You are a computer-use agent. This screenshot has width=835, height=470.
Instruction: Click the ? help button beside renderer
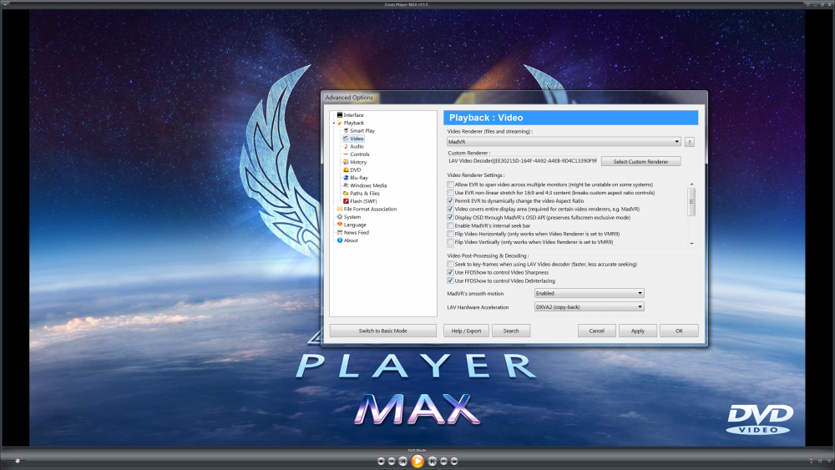(690, 142)
